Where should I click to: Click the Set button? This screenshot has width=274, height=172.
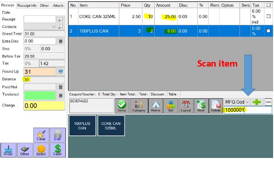(x=171, y=106)
